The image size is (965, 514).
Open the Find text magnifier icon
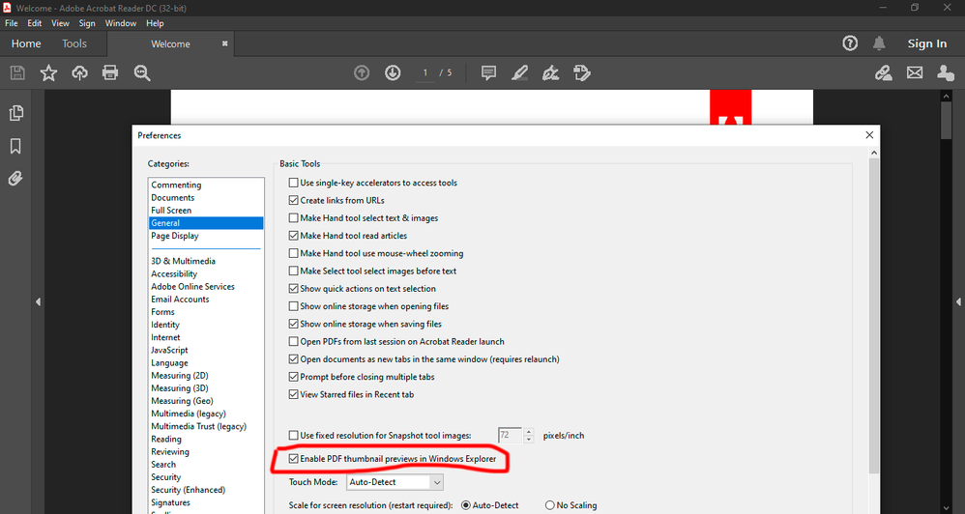(142, 73)
